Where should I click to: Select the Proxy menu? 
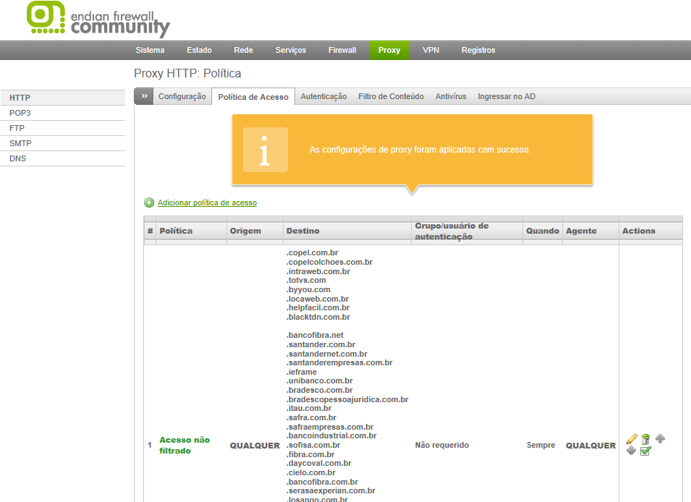389,50
